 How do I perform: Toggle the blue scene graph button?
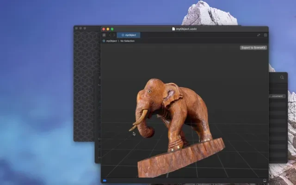point(105,180)
